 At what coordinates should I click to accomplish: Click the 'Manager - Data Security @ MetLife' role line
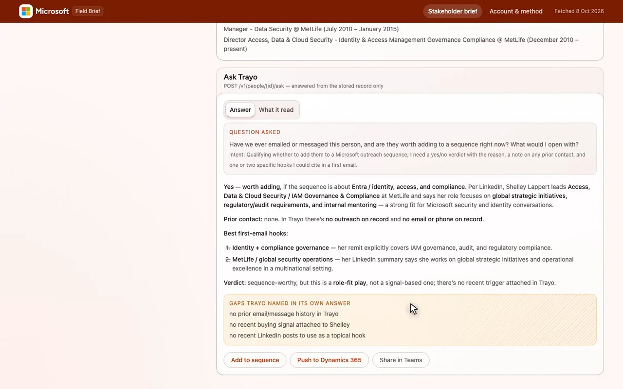[311, 29]
